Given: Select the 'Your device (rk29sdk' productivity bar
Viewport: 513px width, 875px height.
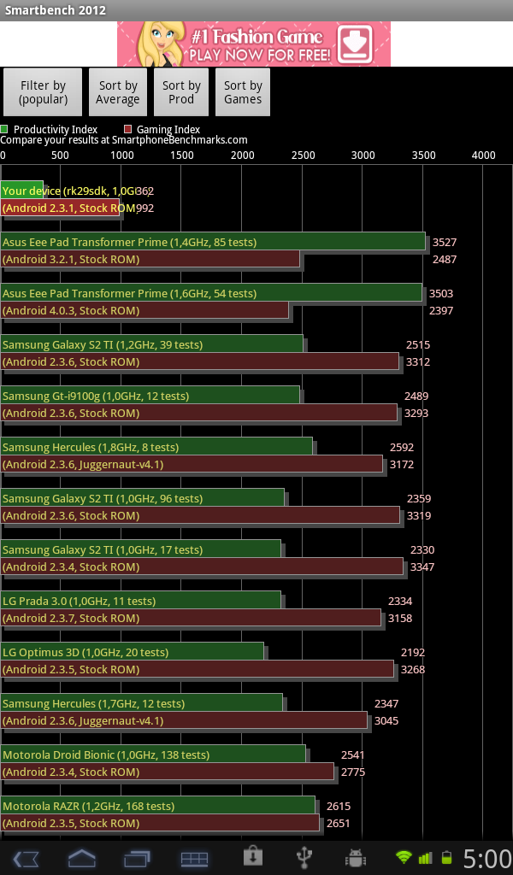Looking at the screenshot, I should 21,191.
